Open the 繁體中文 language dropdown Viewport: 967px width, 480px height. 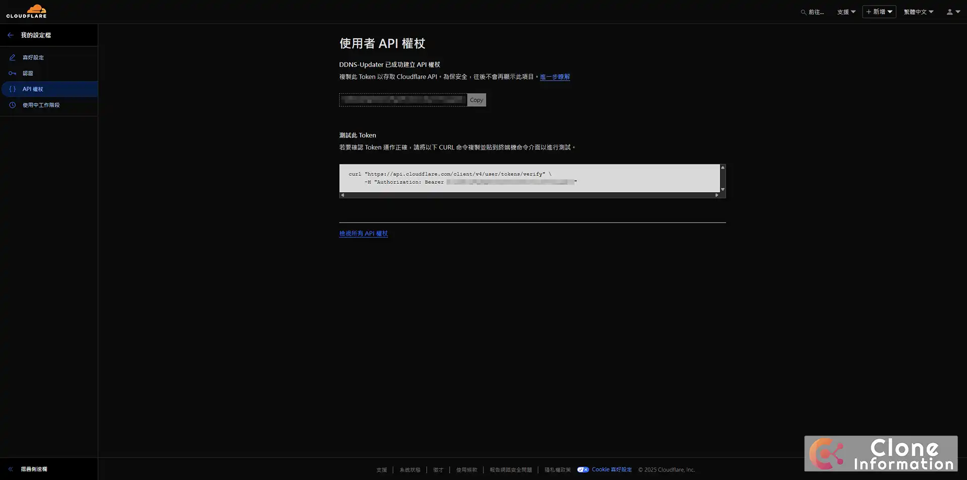coord(918,12)
